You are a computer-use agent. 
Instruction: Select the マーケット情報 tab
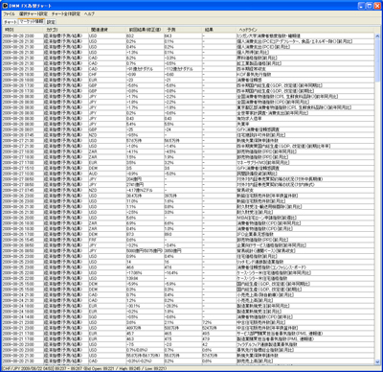[31, 21]
